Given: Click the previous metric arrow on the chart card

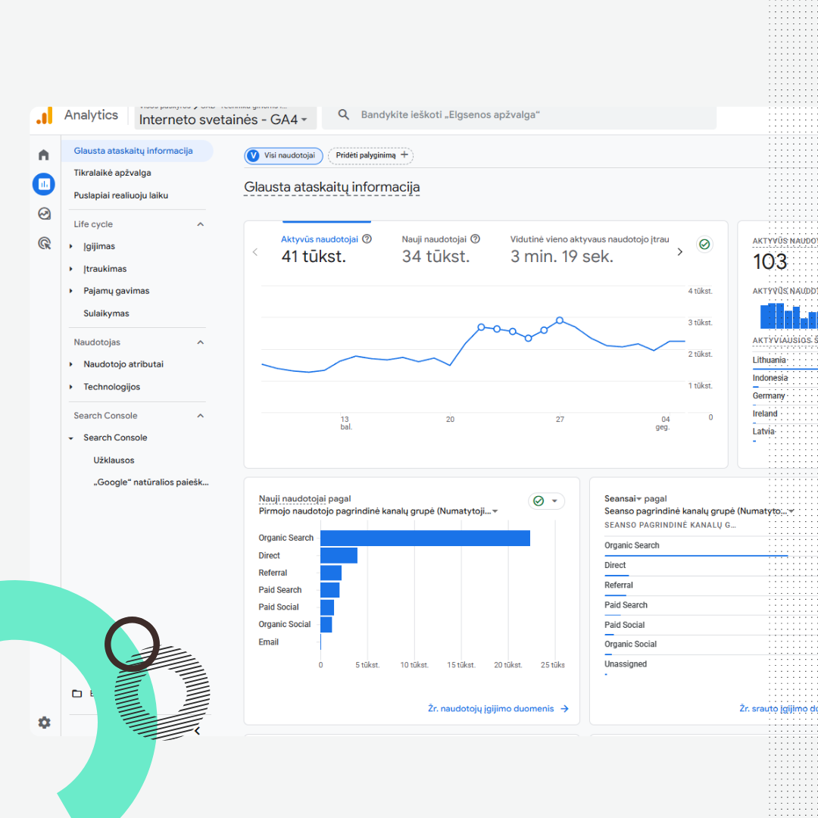Looking at the screenshot, I should pos(255,252).
